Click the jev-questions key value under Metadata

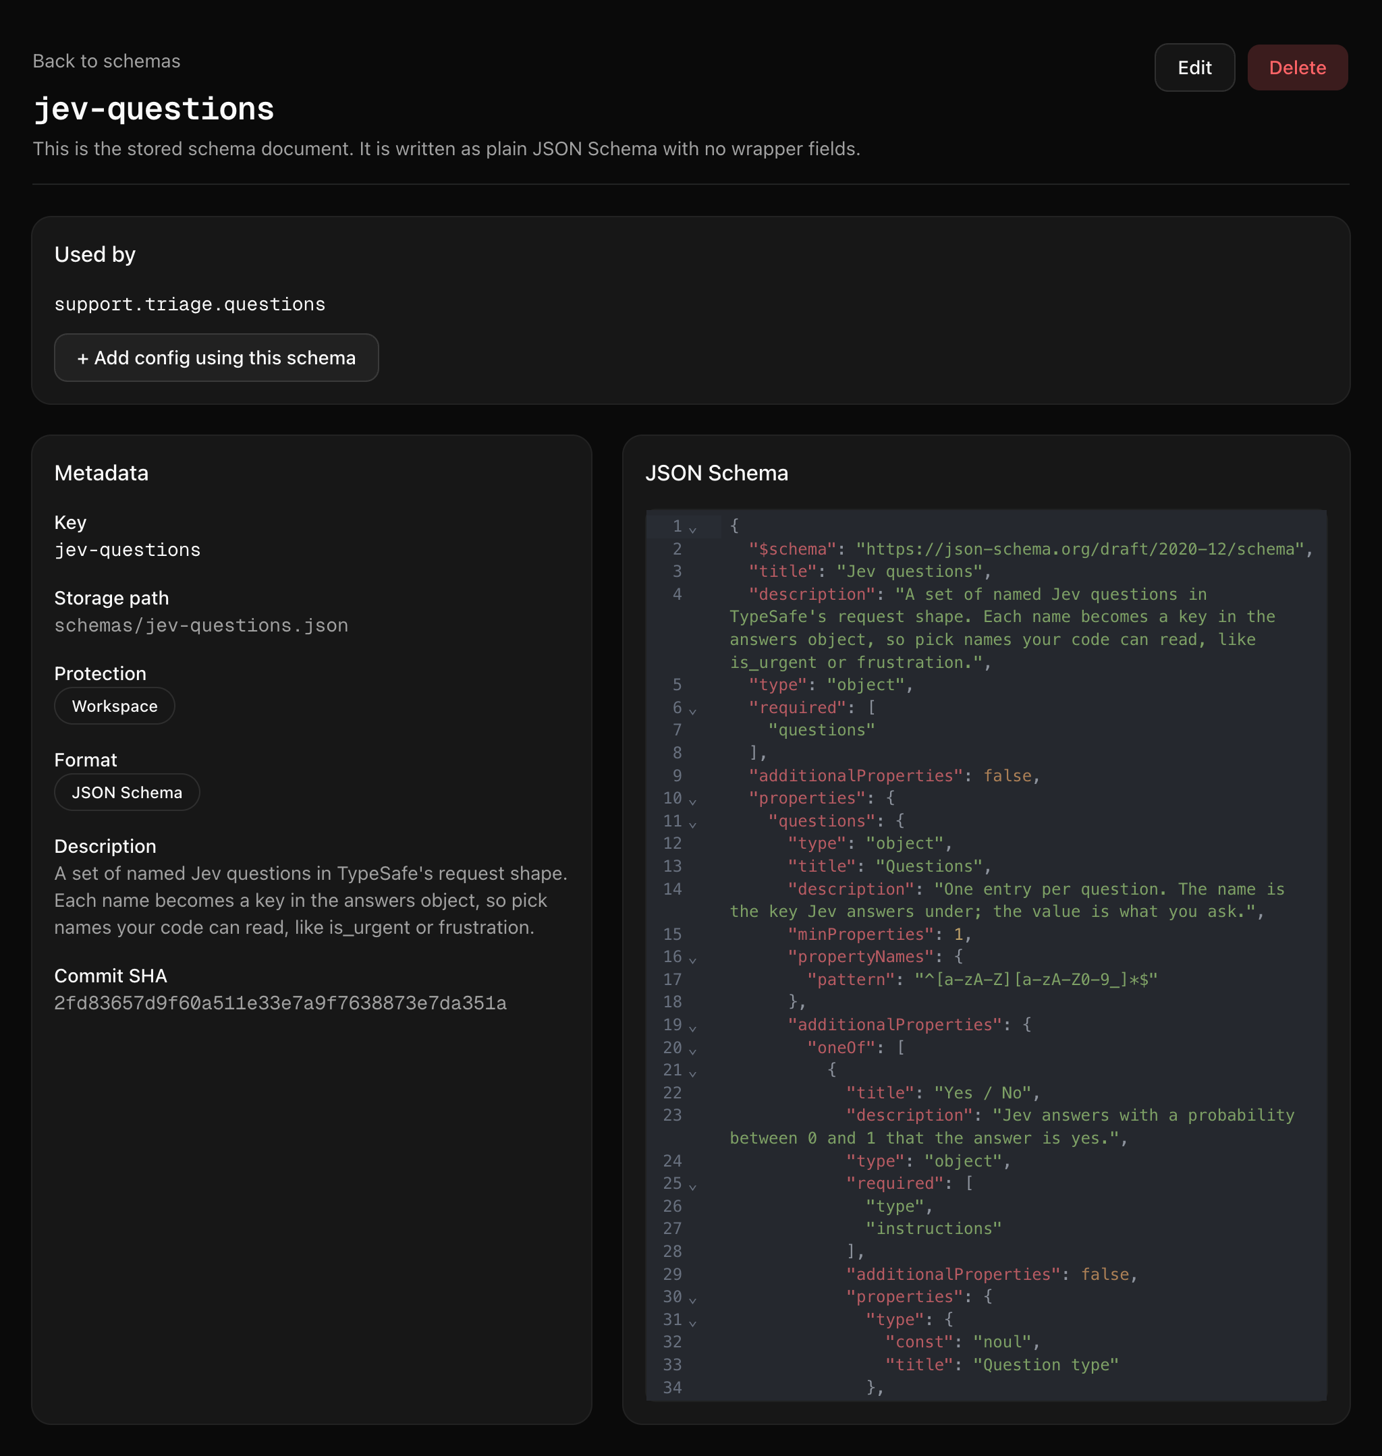(128, 550)
